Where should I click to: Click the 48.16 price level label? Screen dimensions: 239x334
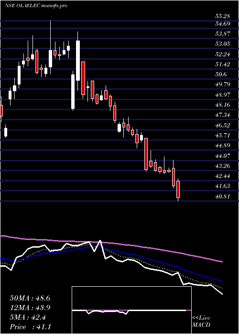click(223, 105)
